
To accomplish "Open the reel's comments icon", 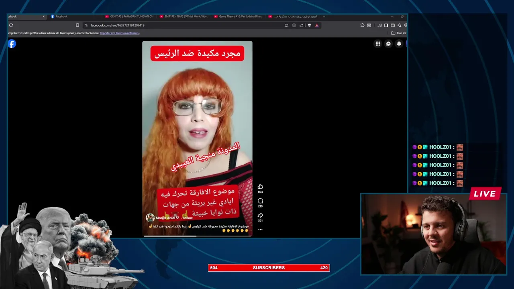I will point(260,201).
